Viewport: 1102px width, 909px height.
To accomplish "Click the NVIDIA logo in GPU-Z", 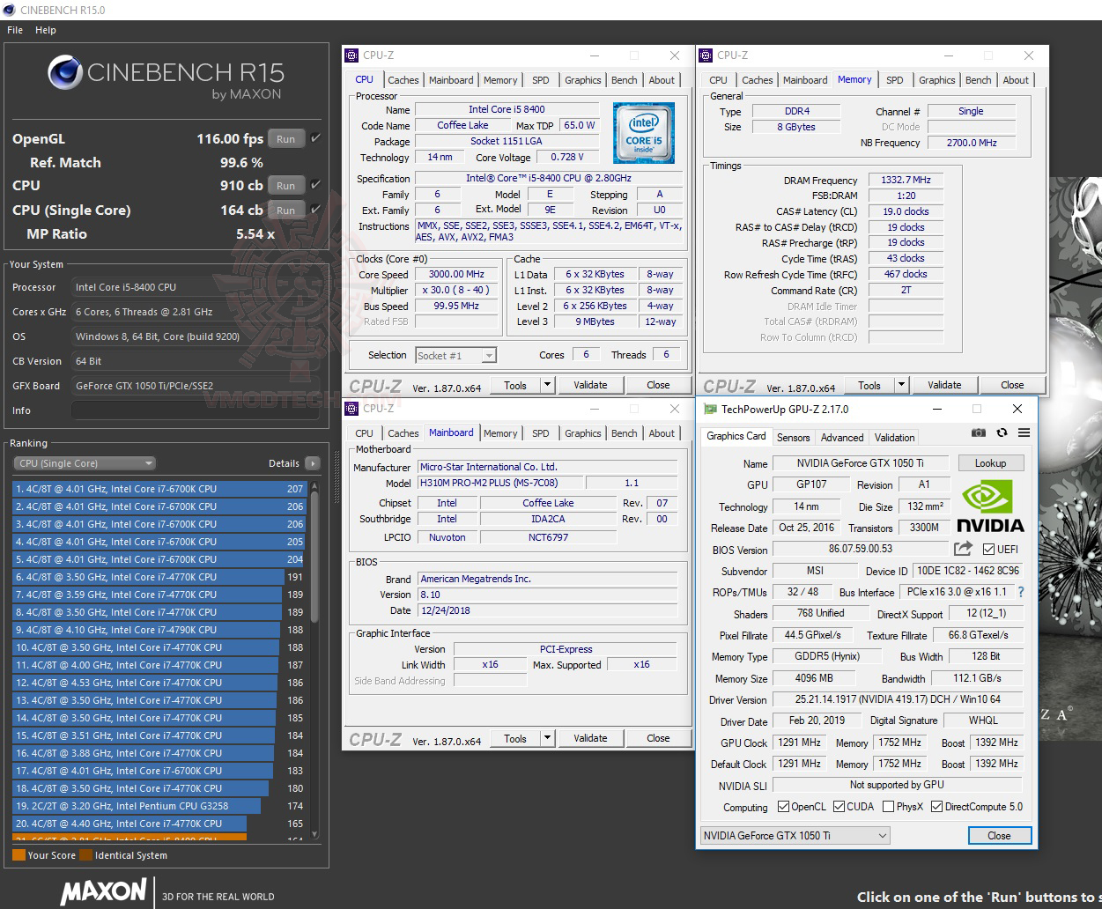I will (991, 507).
